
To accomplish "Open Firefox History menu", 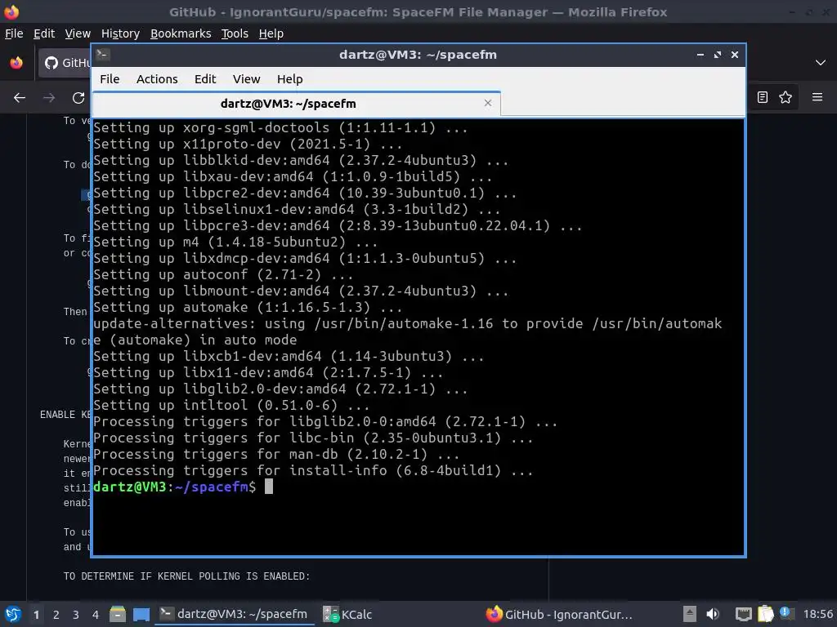I will point(120,33).
